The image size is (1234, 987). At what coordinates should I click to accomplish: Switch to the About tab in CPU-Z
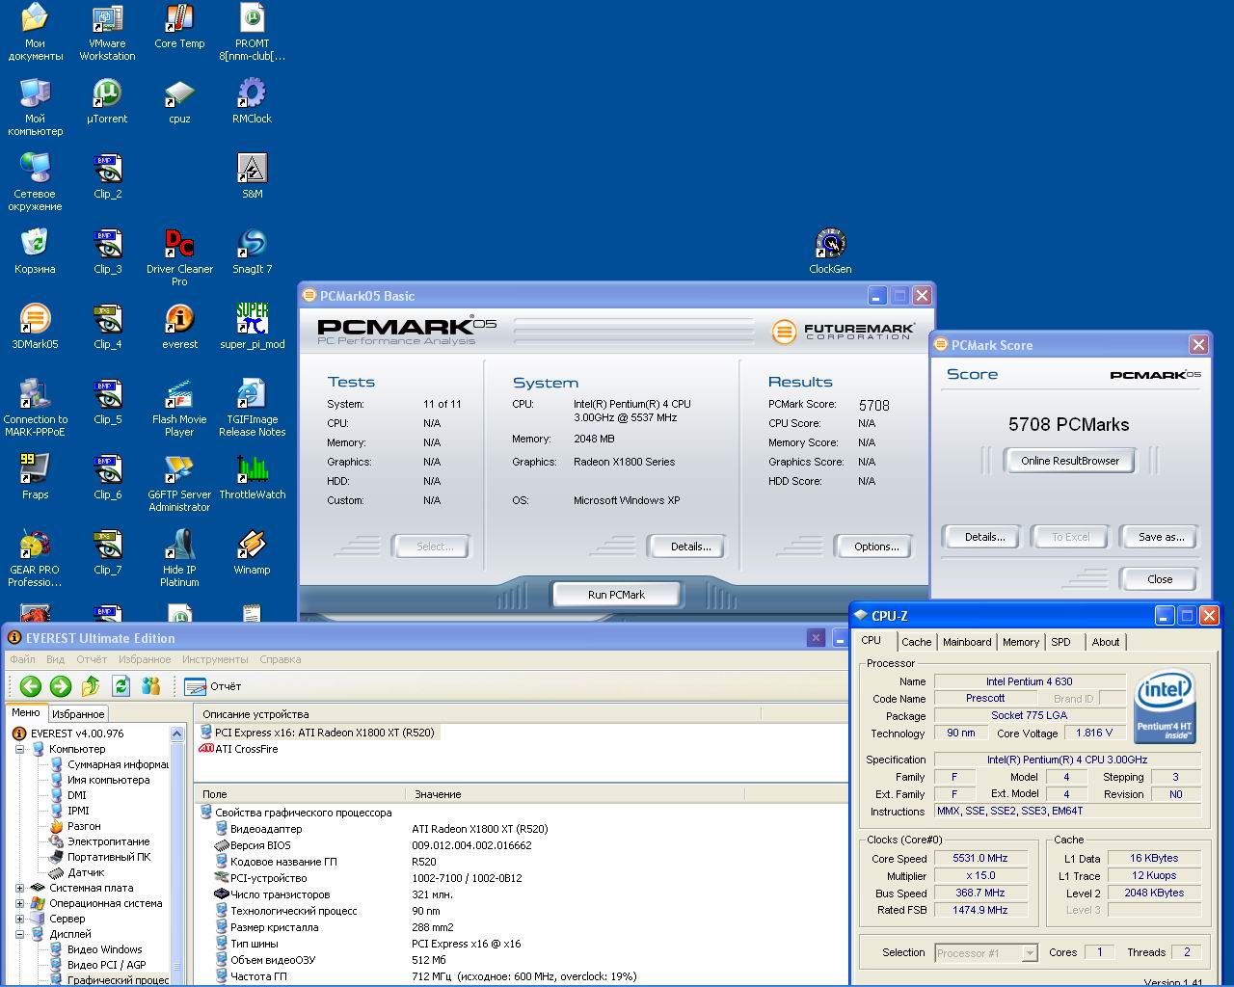click(x=1106, y=642)
